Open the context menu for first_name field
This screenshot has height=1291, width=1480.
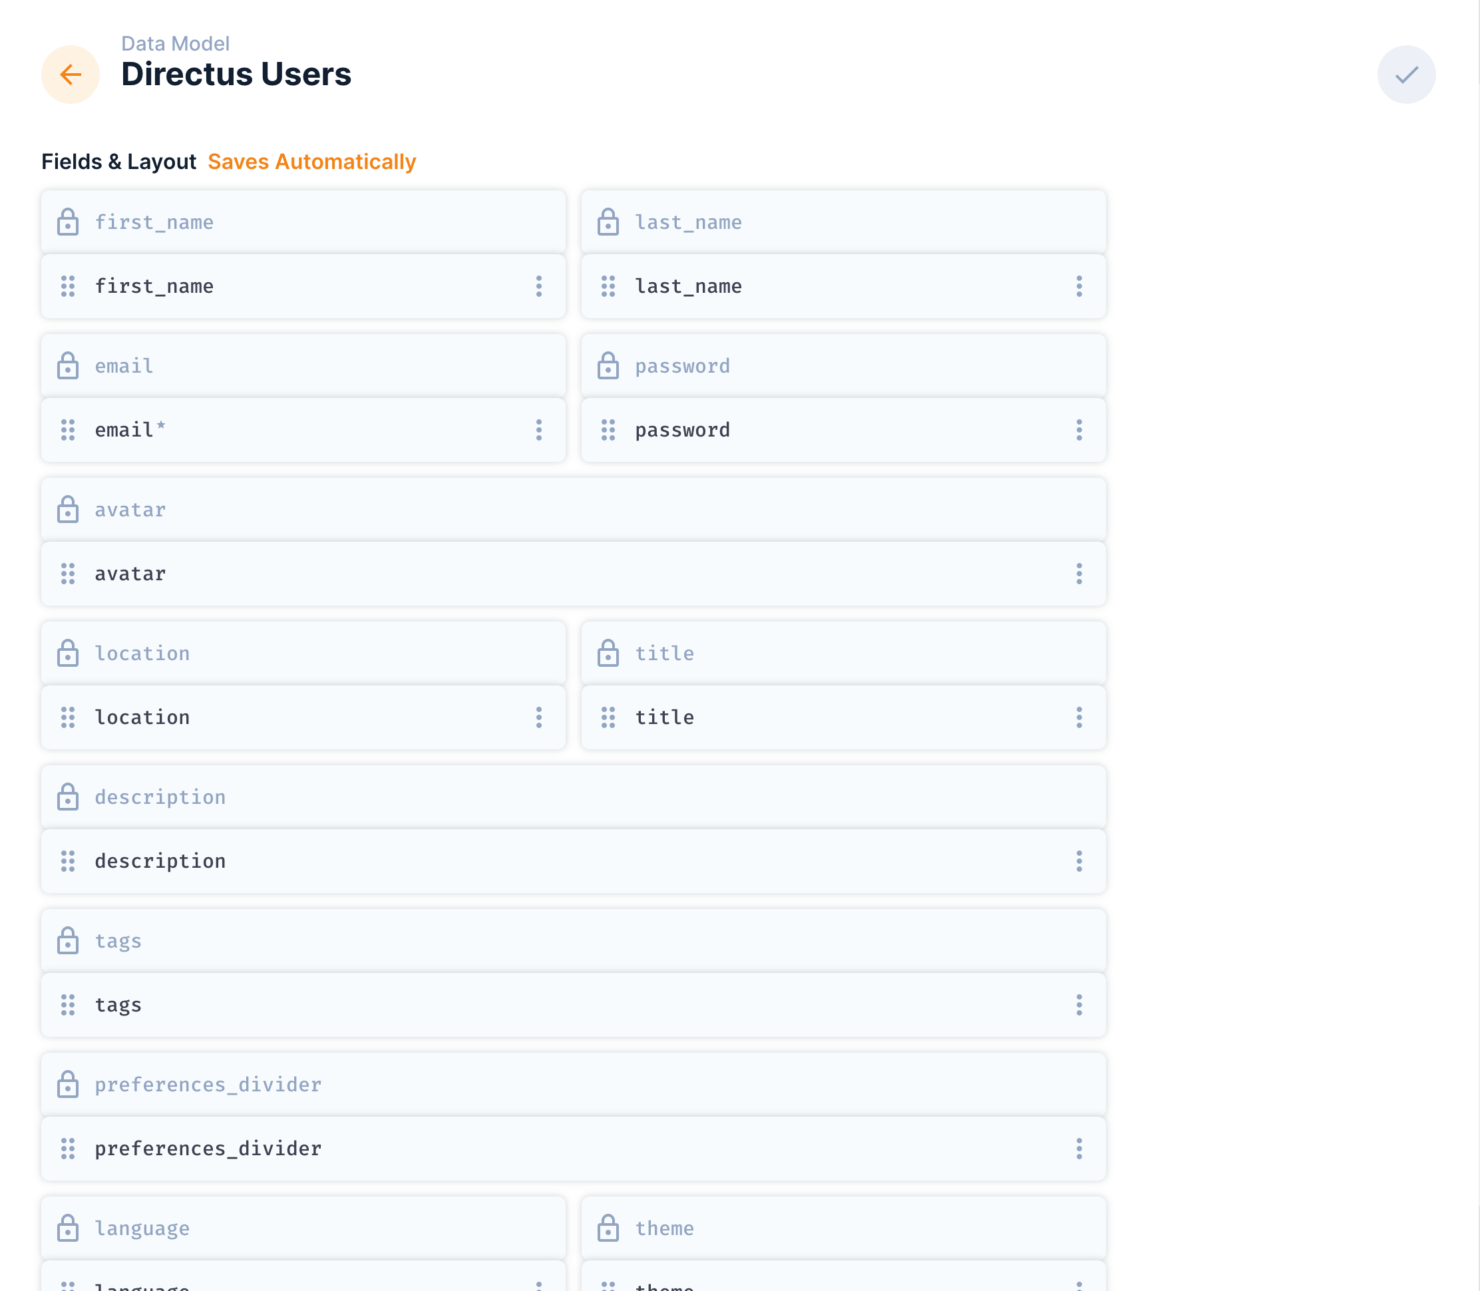[538, 286]
